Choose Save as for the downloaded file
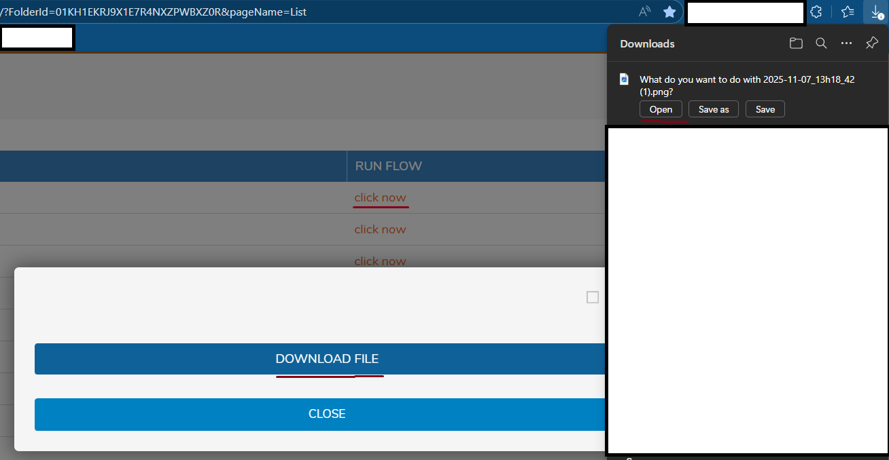Screen dimensions: 889x460 (714, 109)
